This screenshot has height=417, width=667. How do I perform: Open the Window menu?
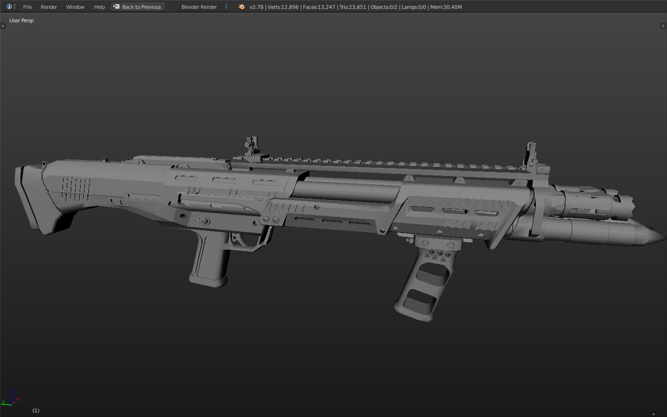coord(75,7)
